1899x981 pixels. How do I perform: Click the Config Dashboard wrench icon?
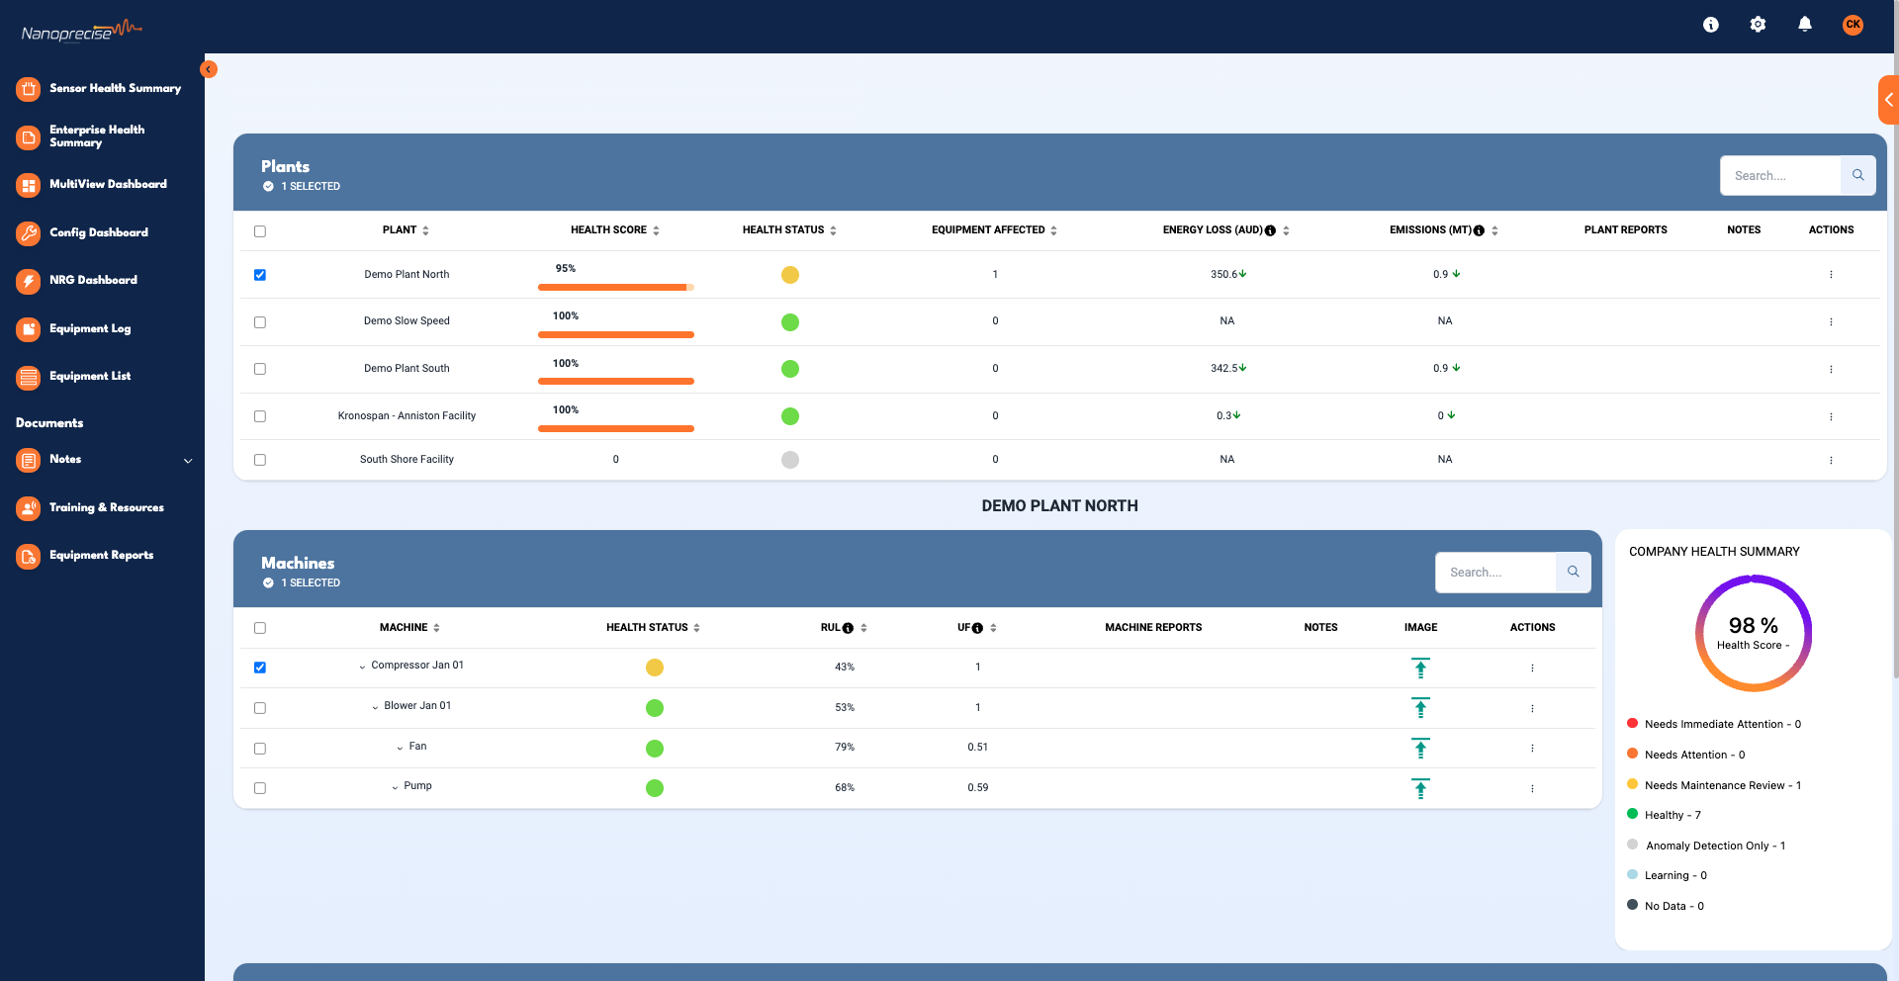(x=27, y=233)
